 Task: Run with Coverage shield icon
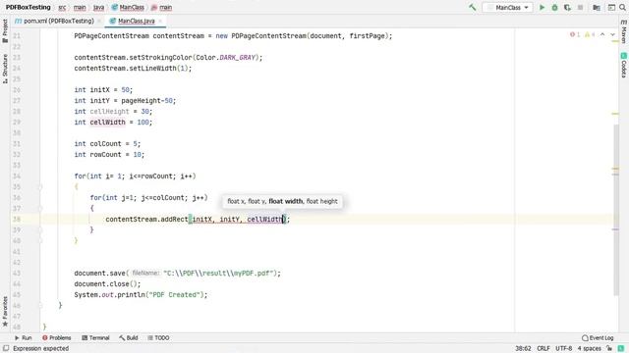click(567, 7)
